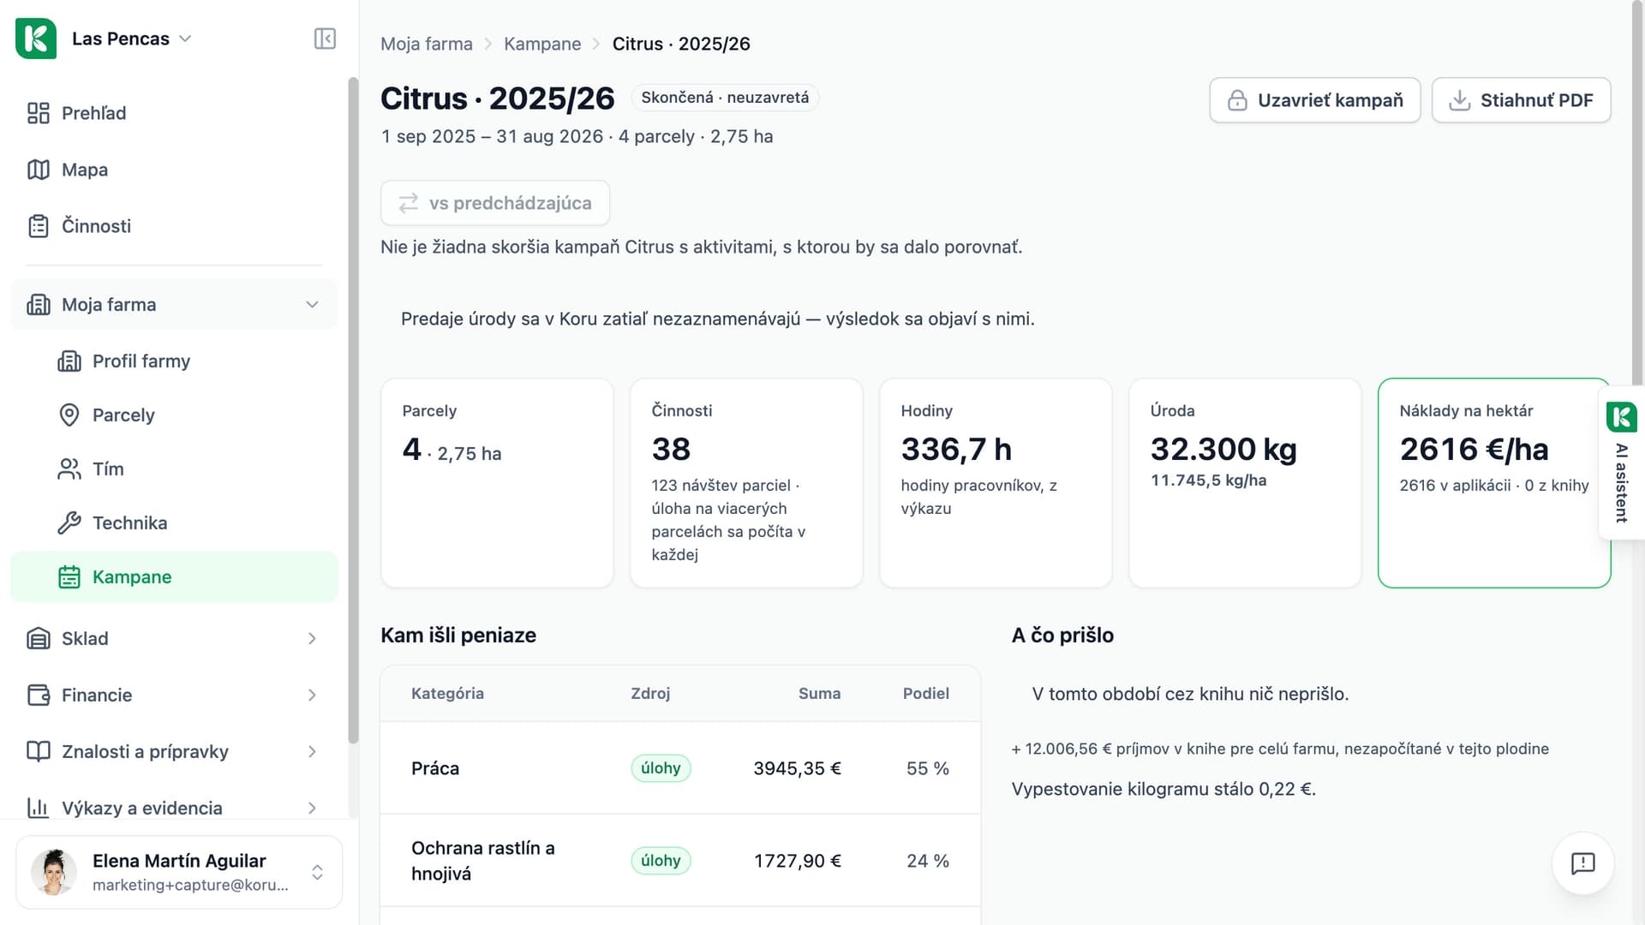Download report with Stiahnuť PDF

point(1521,100)
